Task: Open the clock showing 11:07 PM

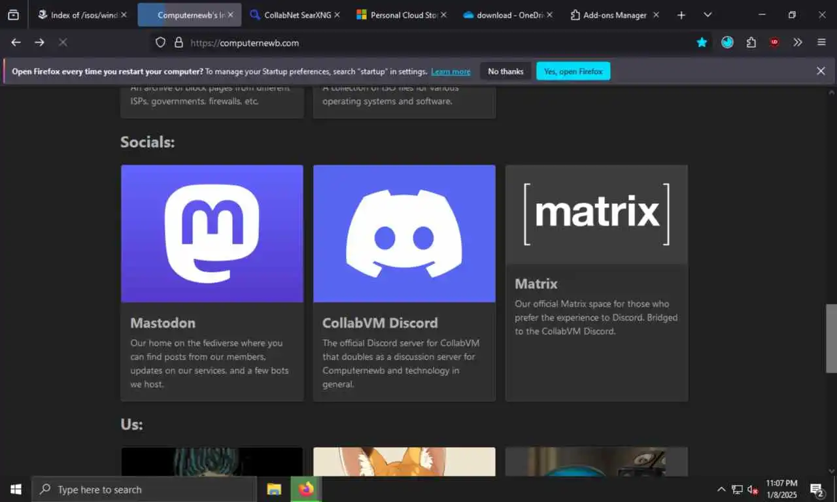Action: click(783, 489)
